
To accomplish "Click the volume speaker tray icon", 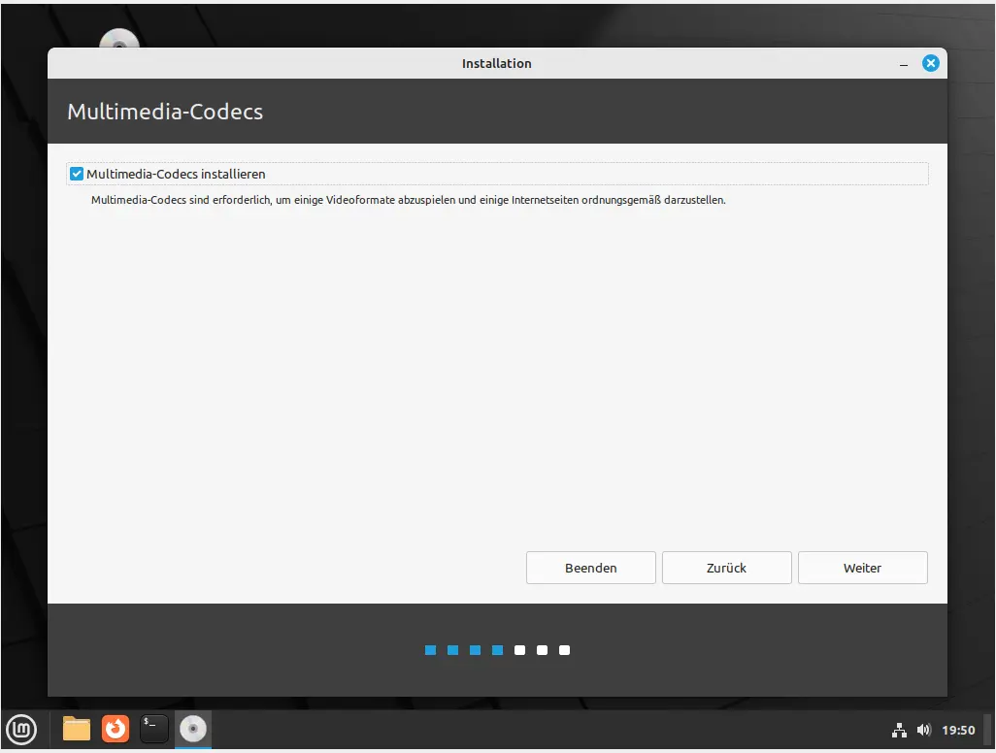I will click(x=923, y=730).
